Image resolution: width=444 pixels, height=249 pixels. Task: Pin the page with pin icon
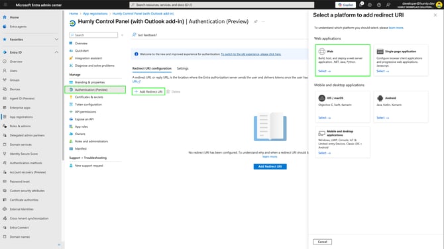click(256, 21)
